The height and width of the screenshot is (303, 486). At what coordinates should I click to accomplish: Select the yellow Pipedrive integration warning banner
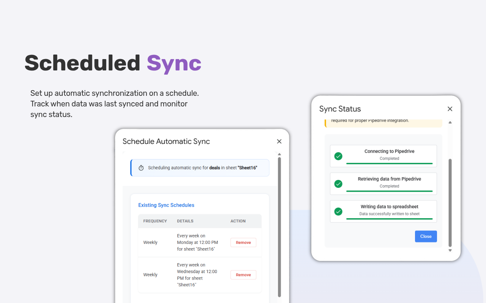383,122
